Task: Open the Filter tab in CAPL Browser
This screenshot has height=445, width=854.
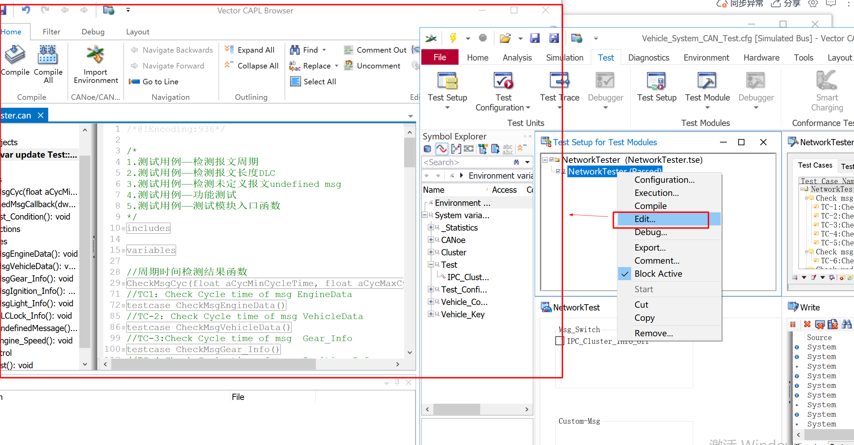Action: click(51, 32)
